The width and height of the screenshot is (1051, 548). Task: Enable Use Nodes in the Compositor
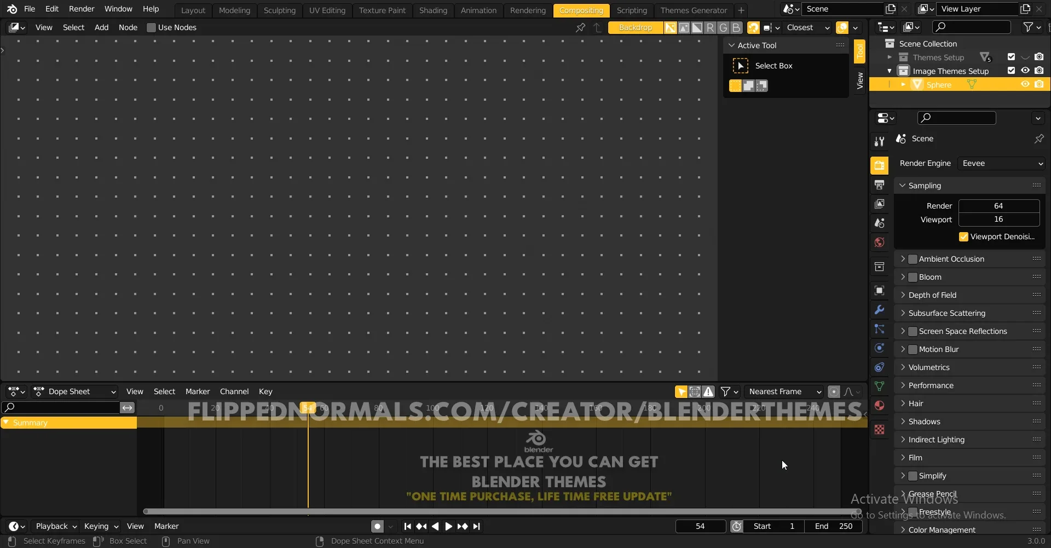tap(152, 27)
